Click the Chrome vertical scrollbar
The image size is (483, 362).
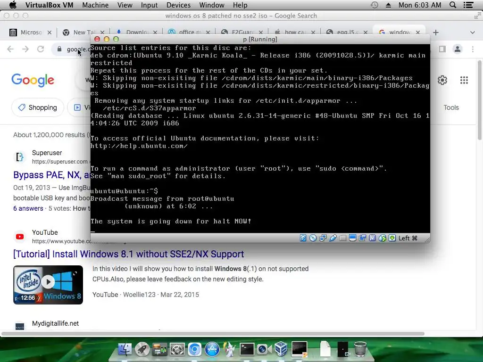point(480,100)
